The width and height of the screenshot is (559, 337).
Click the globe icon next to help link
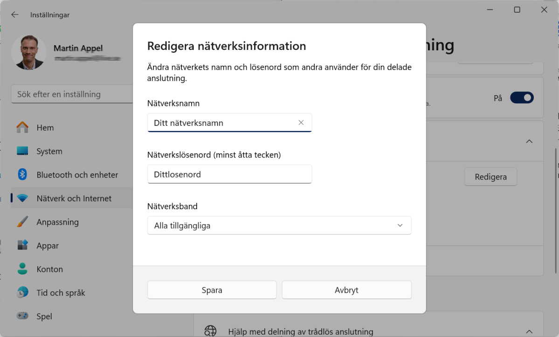tap(210, 330)
